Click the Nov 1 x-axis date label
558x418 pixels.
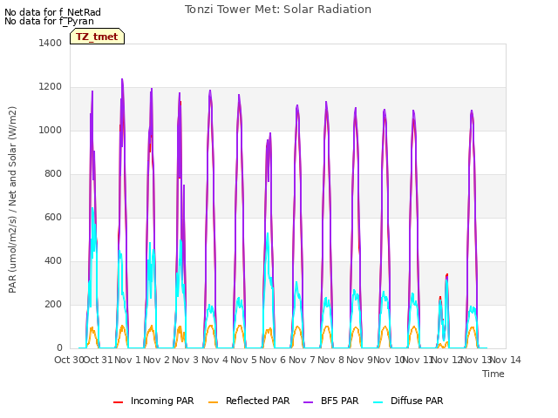pyautogui.click(x=128, y=360)
